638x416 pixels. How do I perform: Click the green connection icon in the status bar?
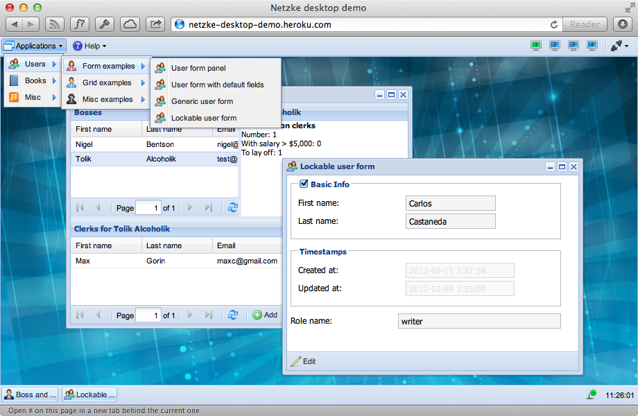591,394
